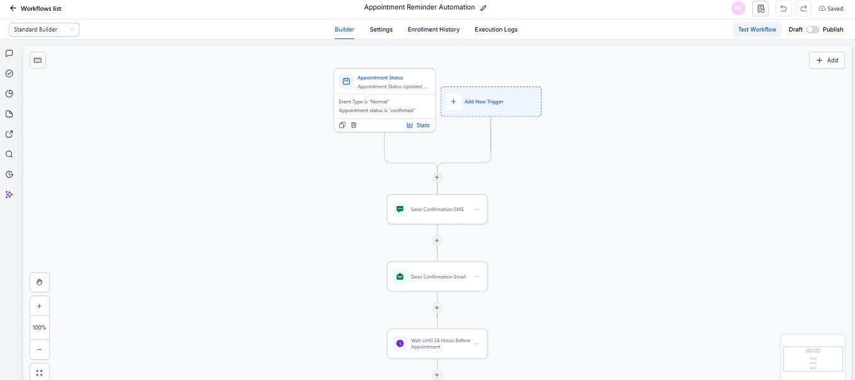Click the pencil icon to rename workflow
This screenshot has height=380, width=855.
[484, 8]
